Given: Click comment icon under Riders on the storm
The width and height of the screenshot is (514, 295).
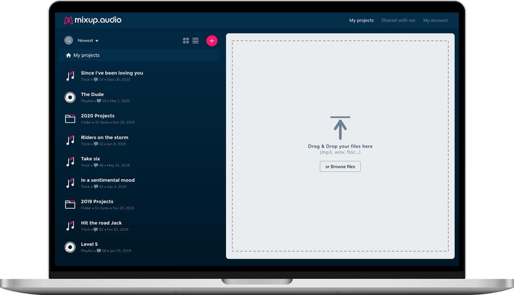Looking at the screenshot, I should click(x=96, y=144).
